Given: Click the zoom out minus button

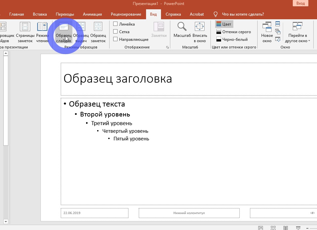Looking at the screenshot, I should click(x=307, y=228).
